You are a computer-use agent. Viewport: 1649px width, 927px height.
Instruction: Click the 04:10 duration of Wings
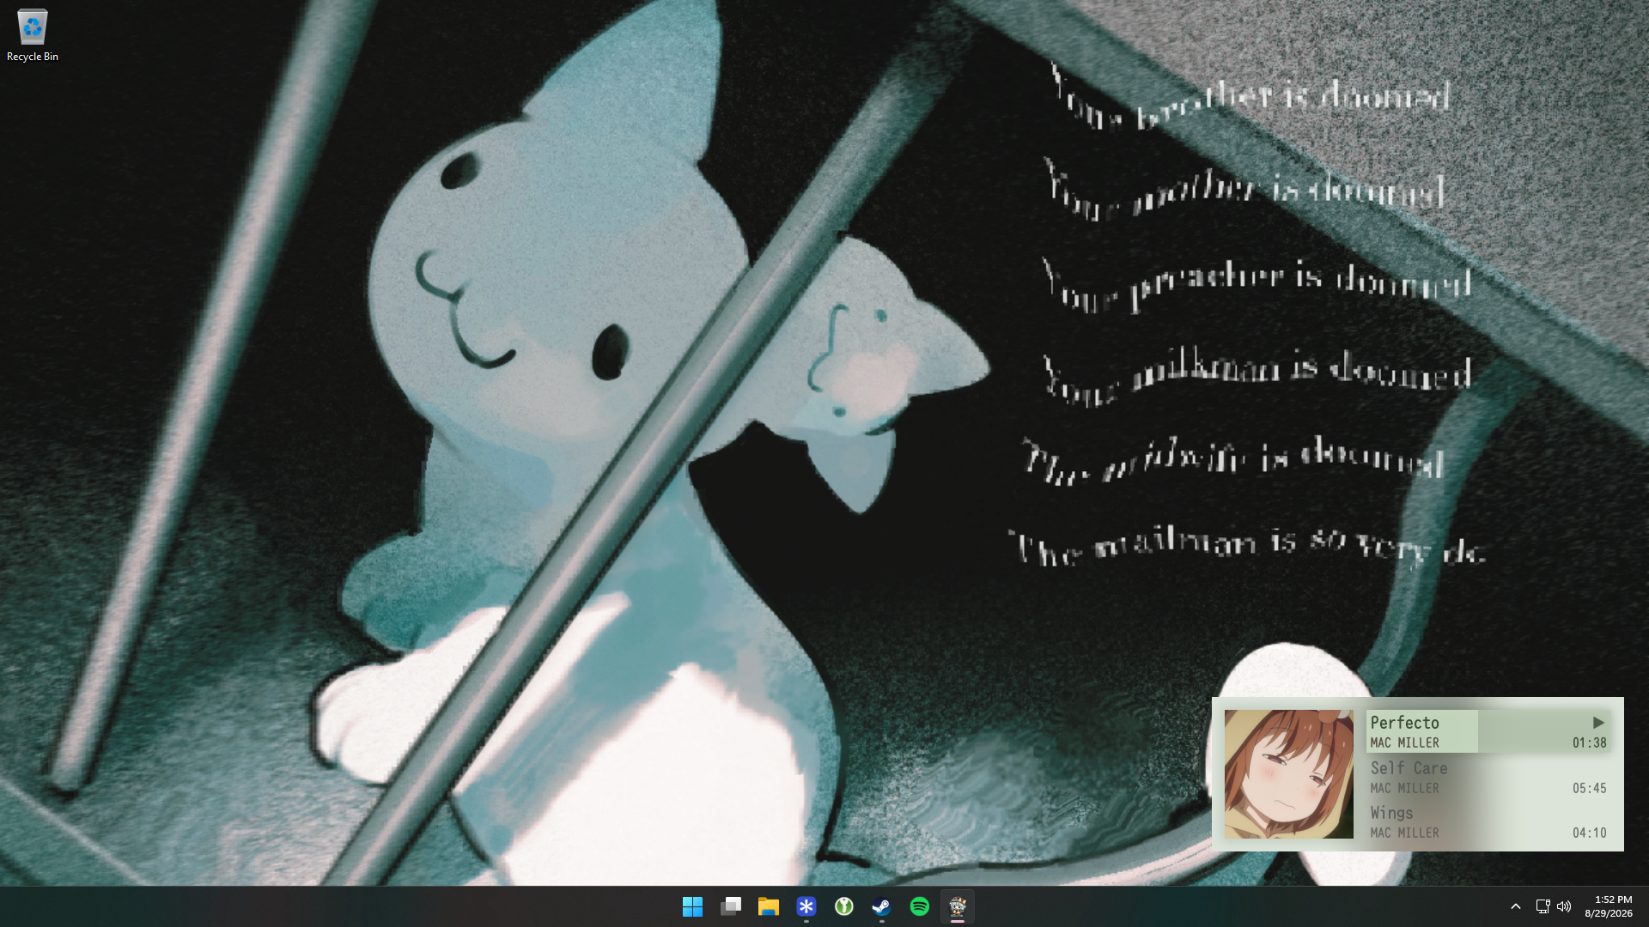point(1589,833)
